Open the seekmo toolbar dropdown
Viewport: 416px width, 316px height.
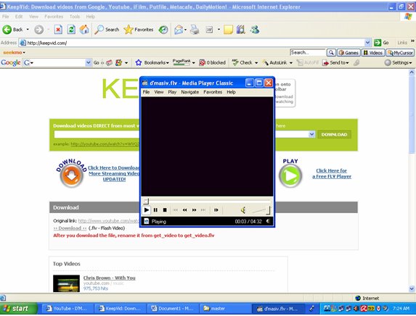[15, 52]
